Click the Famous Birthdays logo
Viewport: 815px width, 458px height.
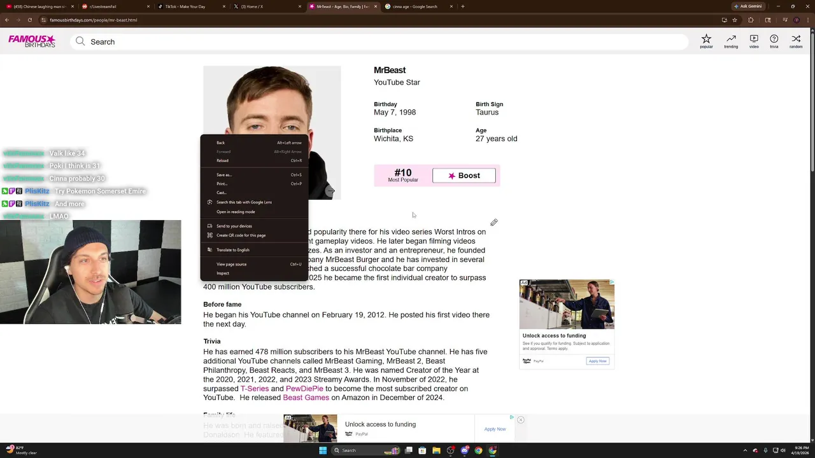[32, 41]
